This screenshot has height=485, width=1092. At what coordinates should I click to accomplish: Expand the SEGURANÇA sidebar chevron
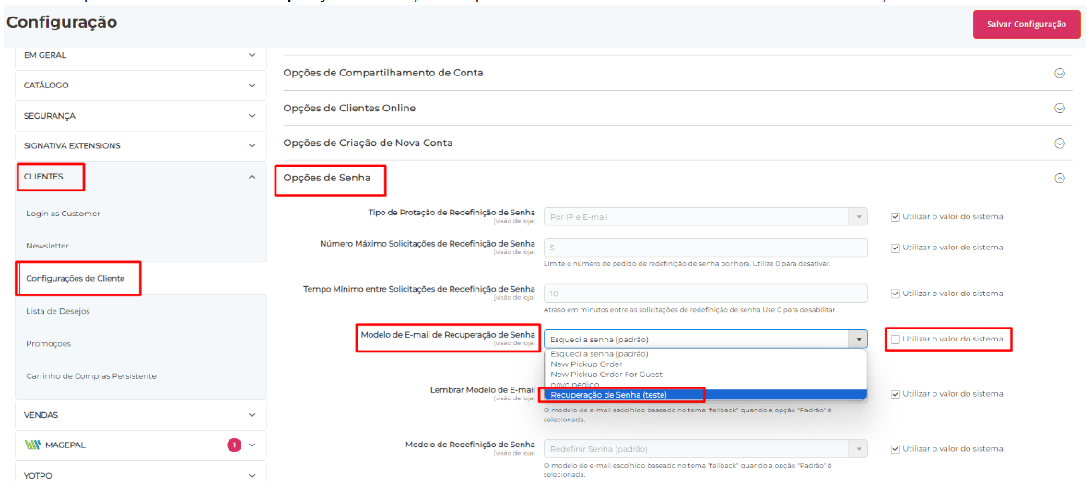[x=252, y=116]
